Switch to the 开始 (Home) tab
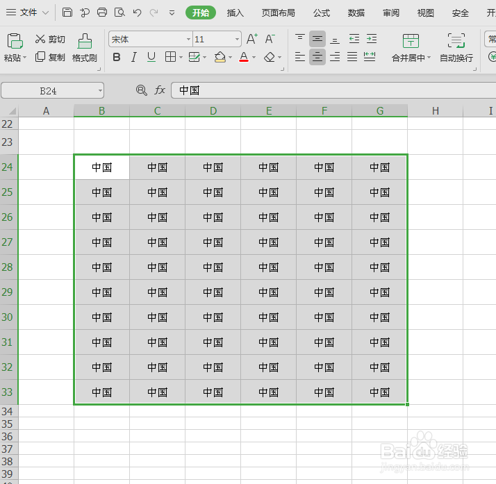Screen dimensions: 496x484 tap(201, 12)
